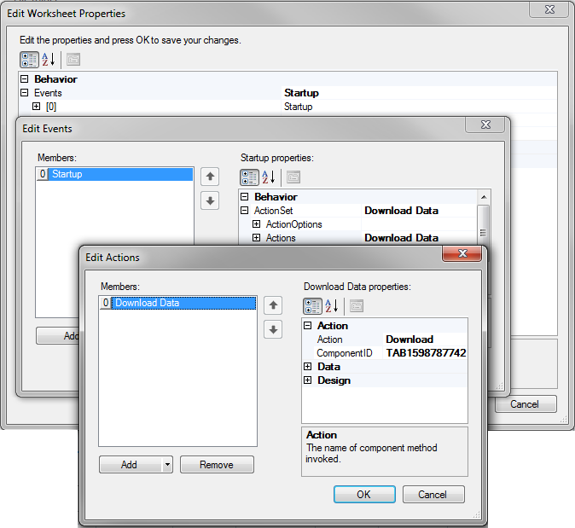The width and height of the screenshot is (575, 528).
Task: Click scroll-up arrow in Startup properties grid
Action: pyautogui.click(x=484, y=197)
